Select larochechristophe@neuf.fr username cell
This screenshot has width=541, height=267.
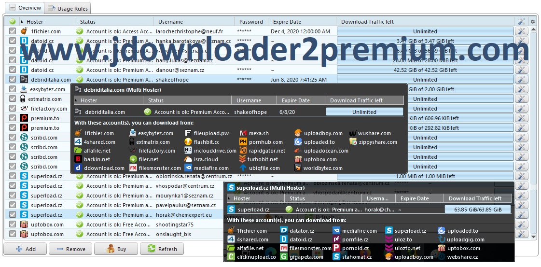pyautogui.click(x=189, y=31)
